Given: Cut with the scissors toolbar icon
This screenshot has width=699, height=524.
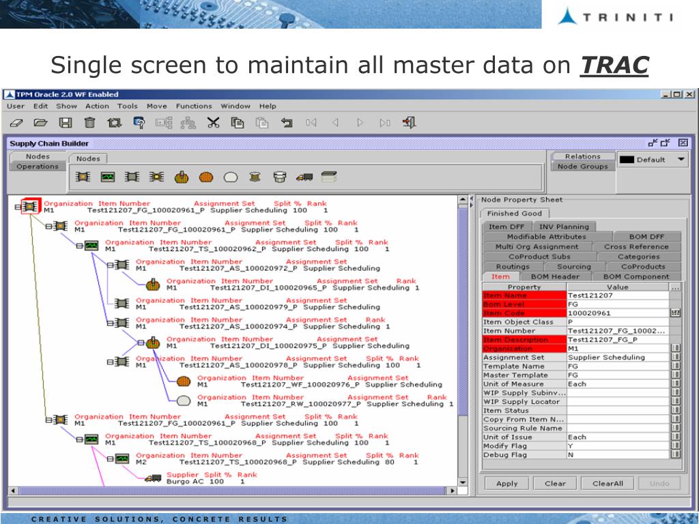Looking at the screenshot, I should pyautogui.click(x=213, y=123).
